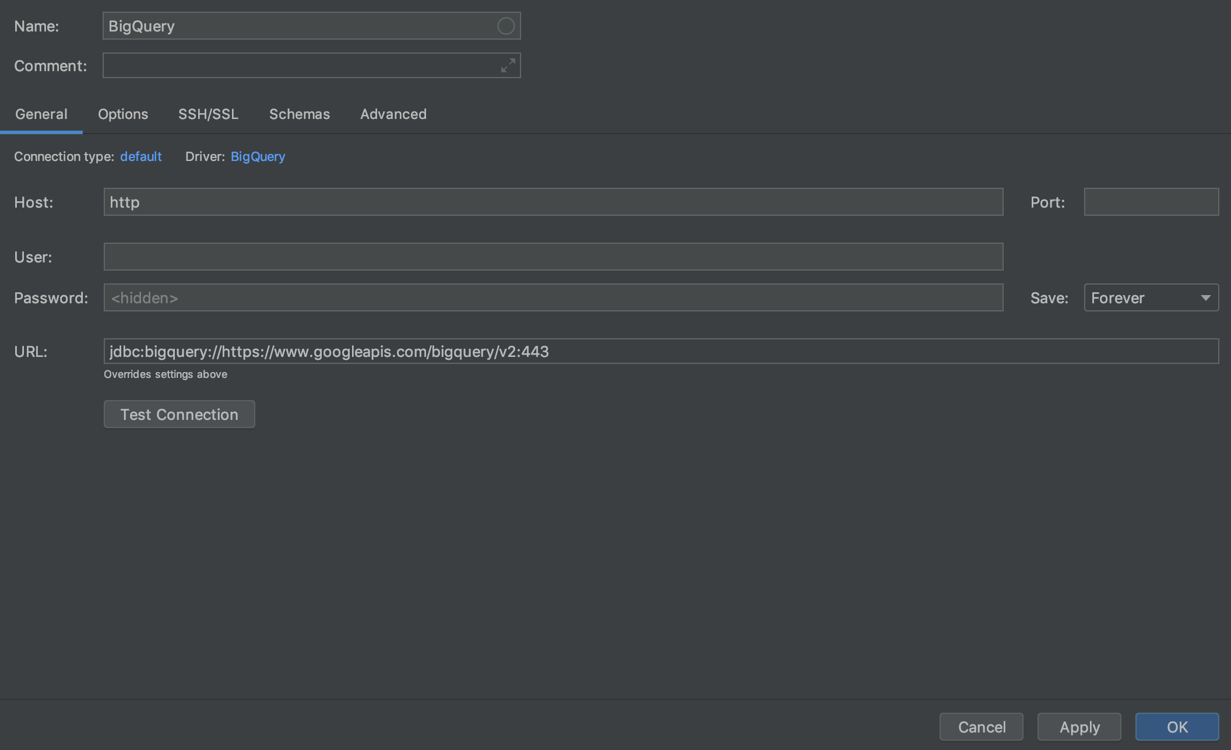The image size is (1231, 750).
Task: Switch to the Options tab
Action: coord(123,114)
